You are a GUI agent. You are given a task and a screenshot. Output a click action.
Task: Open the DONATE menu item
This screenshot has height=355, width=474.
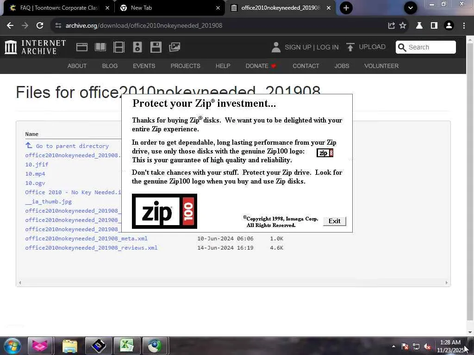[x=261, y=66]
